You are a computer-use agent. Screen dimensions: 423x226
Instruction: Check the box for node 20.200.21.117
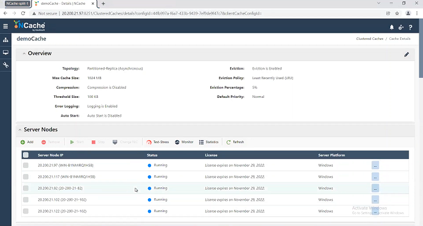click(25, 177)
